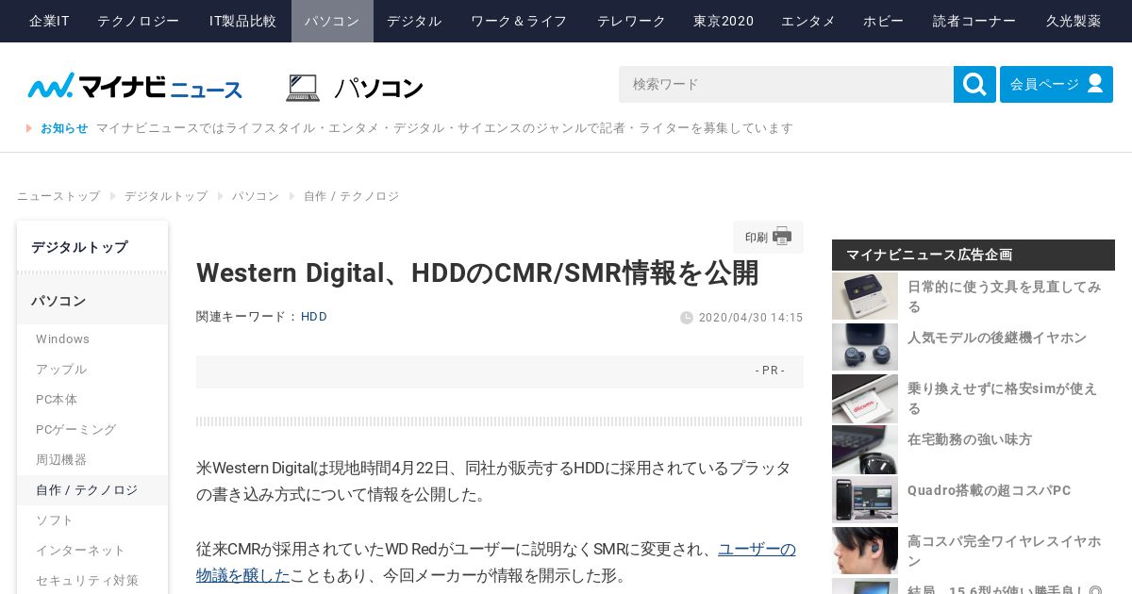The image size is (1132, 594).
Task: Select セキュリティ対策 in sidebar
Action: pos(92,580)
